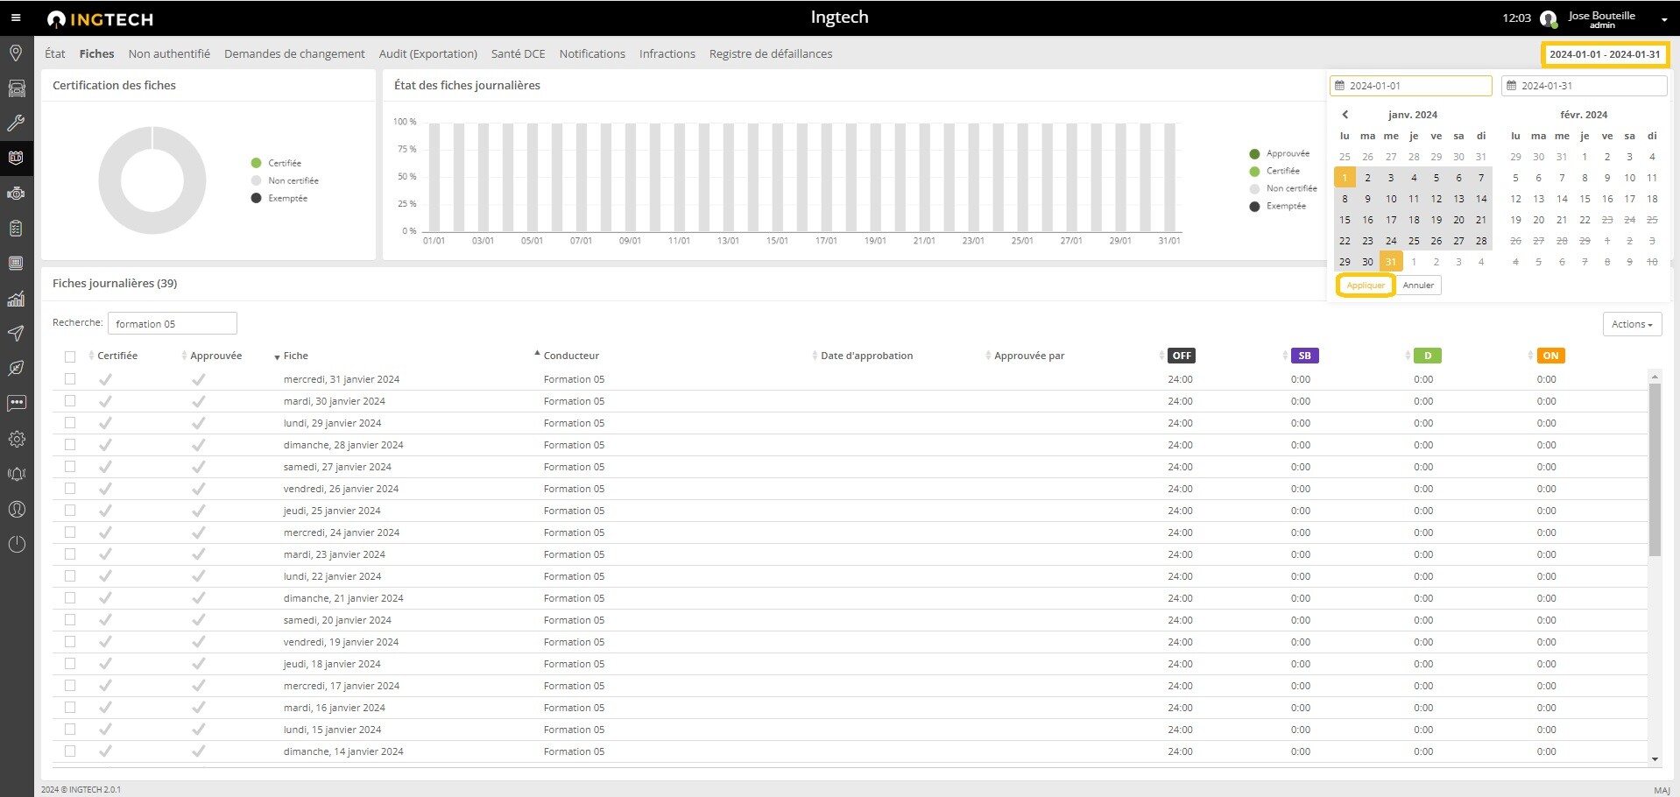Open the truck vehicles sidebar icon
The height and width of the screenshot is (797, 1680).
[16, 88]
